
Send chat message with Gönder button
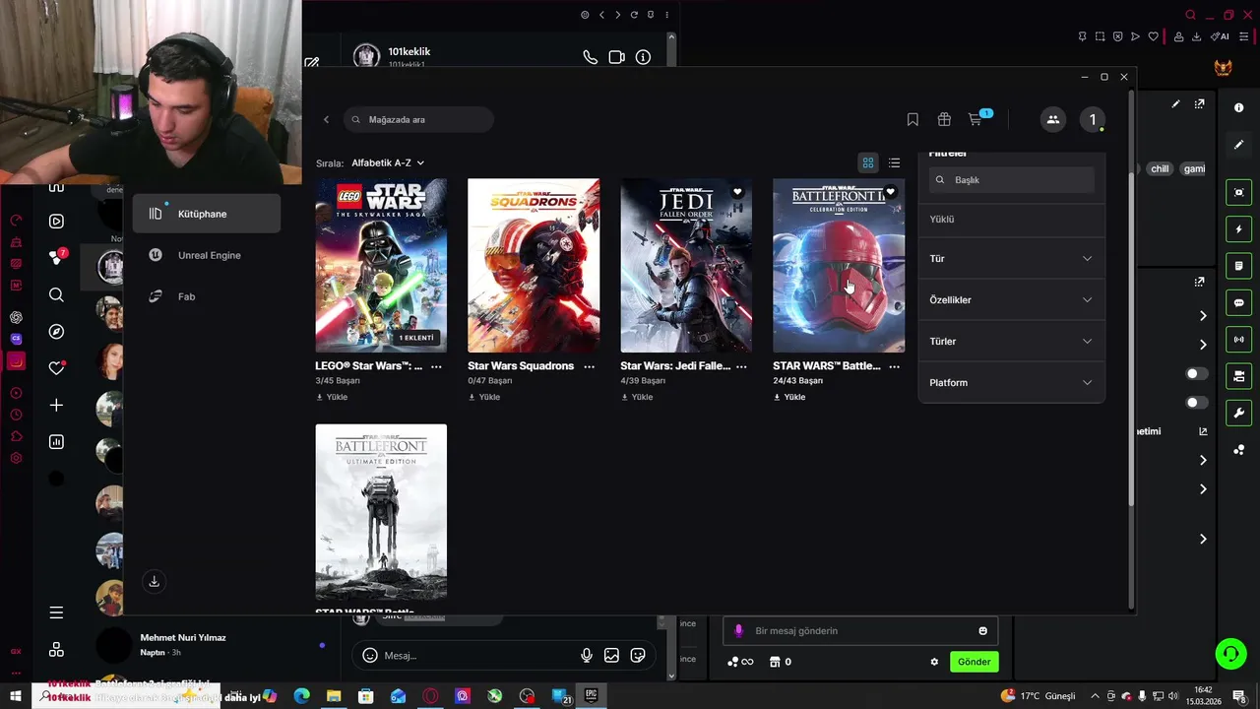pos(974,662)
